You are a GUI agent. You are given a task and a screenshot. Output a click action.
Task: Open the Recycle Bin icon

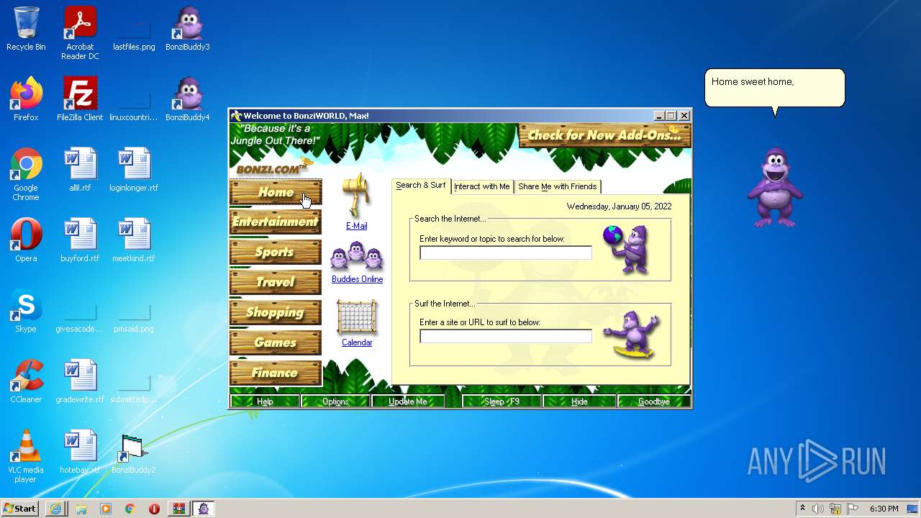click(x=26, y=29)
